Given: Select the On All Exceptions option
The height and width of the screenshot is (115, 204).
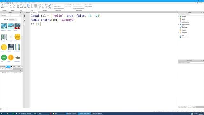Looking at the screenshot, I should click(56, 7).
